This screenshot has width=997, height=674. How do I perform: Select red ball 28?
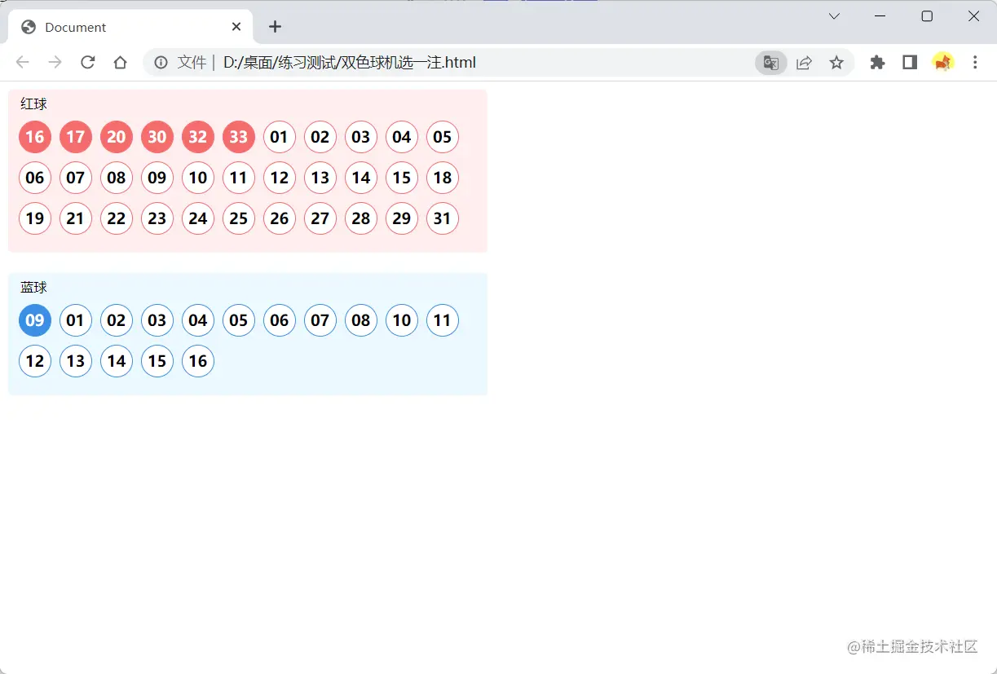361,218
